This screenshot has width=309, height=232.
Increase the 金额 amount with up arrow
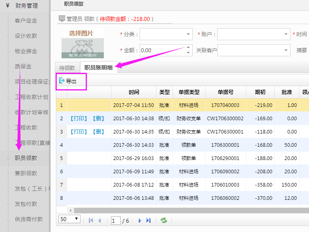(x=189, y=48)
